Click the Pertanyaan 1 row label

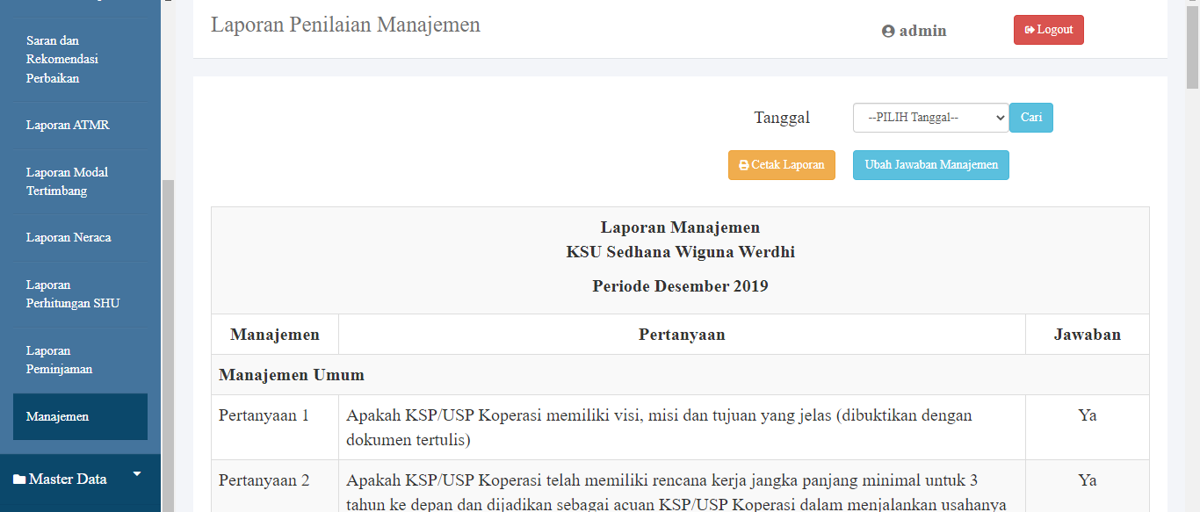click(264, 415)
